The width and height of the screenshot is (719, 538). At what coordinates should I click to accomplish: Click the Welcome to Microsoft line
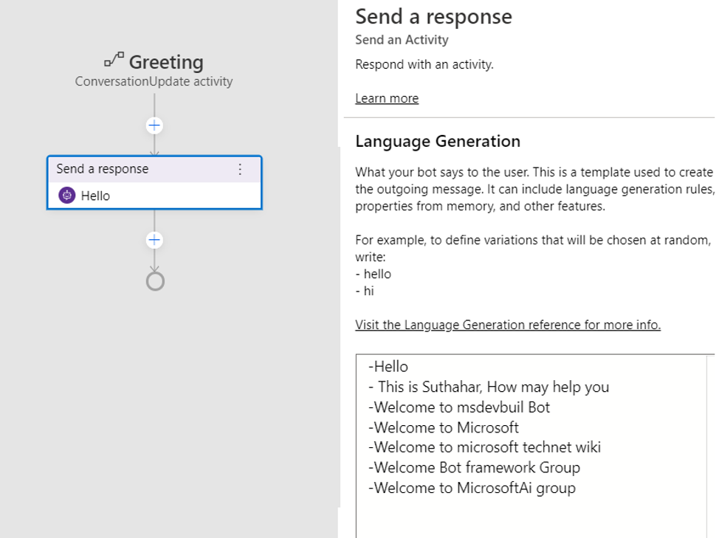pyautogui.click(x=444, y=427)
